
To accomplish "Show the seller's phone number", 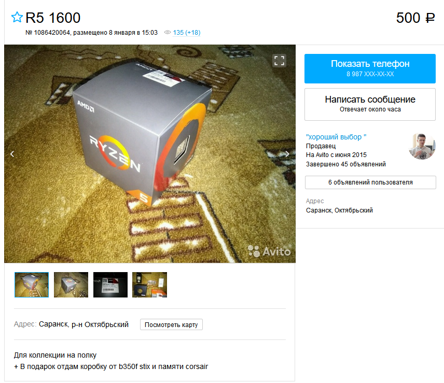I will 370,68.
